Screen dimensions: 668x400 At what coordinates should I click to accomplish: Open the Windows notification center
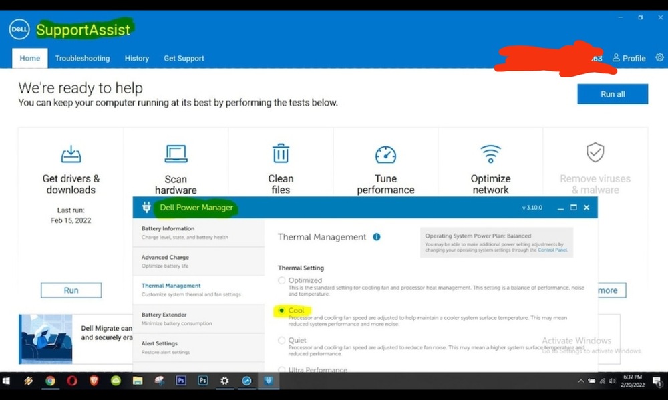[x=657, y=381]
